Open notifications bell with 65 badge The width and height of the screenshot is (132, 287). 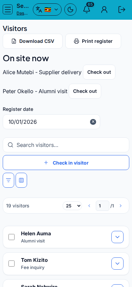click(87, 10)
